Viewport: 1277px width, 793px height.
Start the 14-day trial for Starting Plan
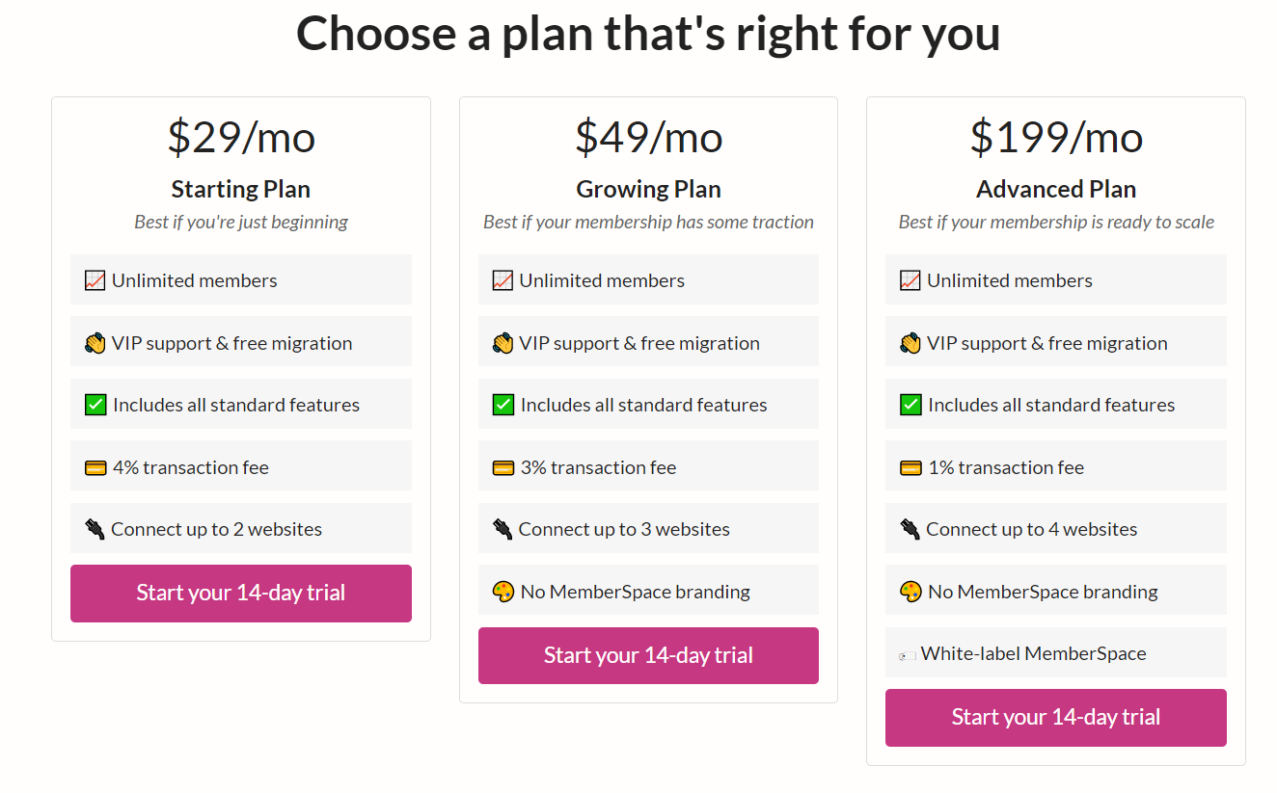point(240,593)
